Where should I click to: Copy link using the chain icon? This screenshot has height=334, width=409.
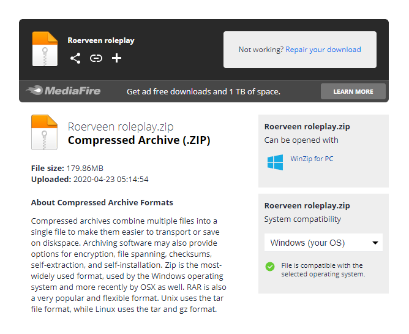(96, 58)
